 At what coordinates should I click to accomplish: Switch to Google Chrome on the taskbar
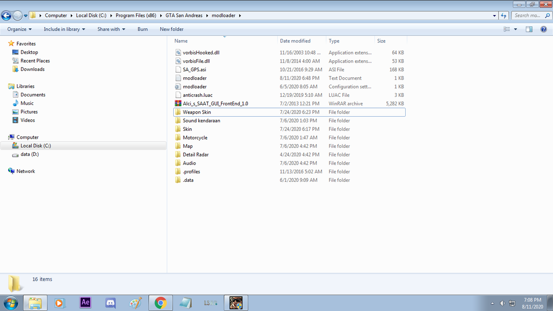161,303
